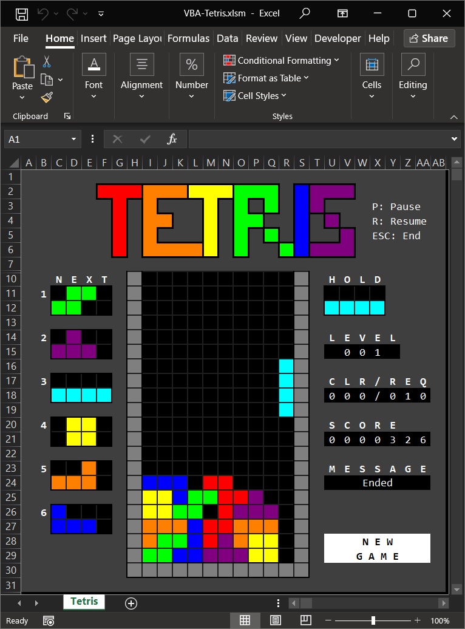
Task: Open Conditional Formatting menu
Action: 281,61
